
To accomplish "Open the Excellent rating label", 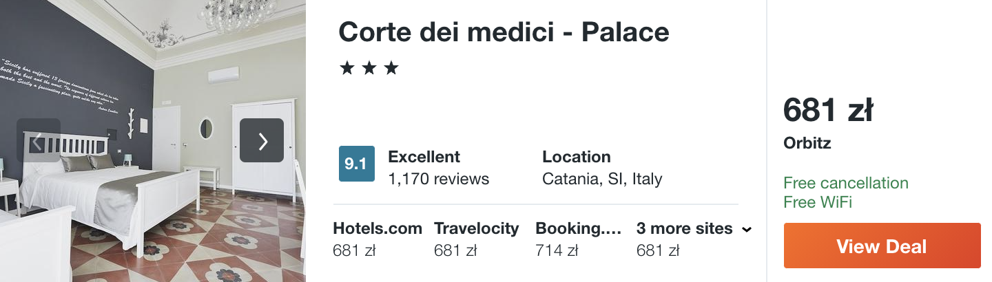I will (x=424, y=157).
